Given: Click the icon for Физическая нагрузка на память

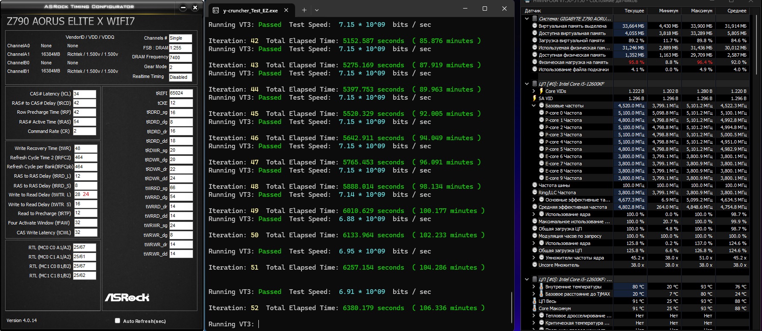Looking at the screenshot, I should click(x=535, y=62).
